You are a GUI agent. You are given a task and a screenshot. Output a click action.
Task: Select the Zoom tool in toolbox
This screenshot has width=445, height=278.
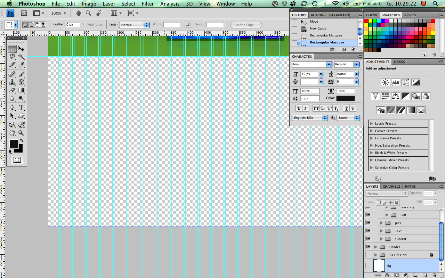pyautogui.click(x=21, y=133)
